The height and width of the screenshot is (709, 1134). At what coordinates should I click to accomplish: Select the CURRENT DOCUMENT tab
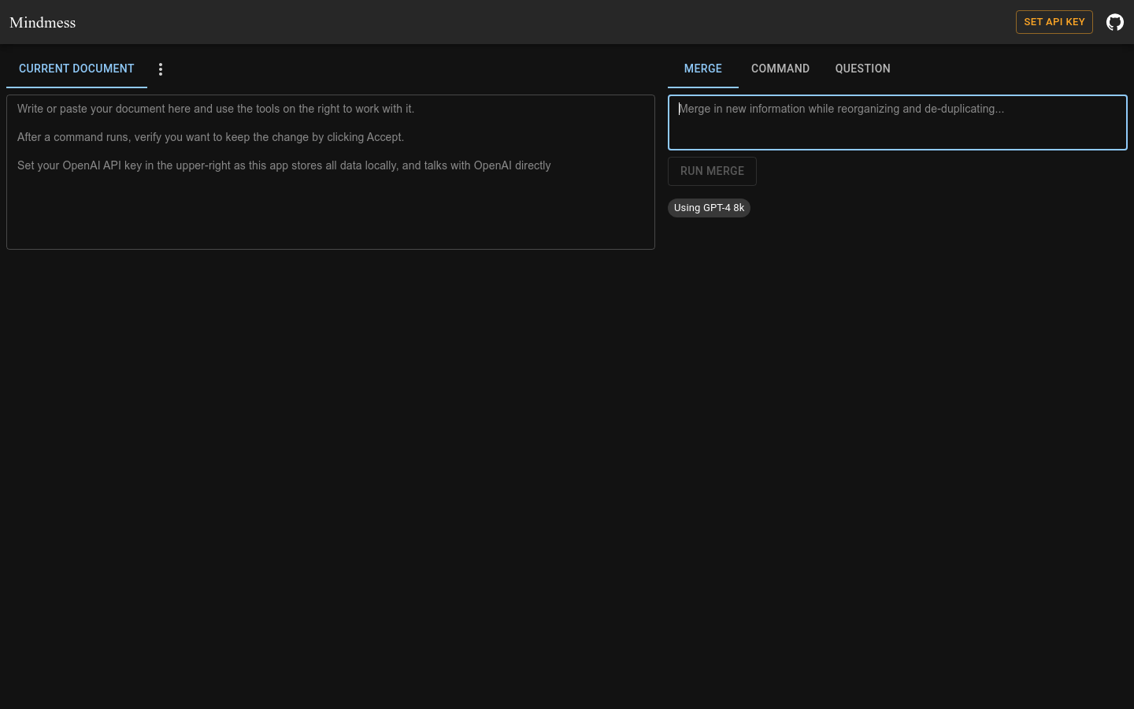coord(76,69)
